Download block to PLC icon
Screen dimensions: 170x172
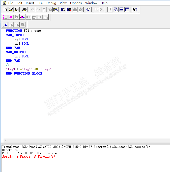coord(75,10)
